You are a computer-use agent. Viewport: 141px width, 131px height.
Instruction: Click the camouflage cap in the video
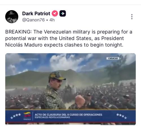pyautogui.click(x=57, y=76)
